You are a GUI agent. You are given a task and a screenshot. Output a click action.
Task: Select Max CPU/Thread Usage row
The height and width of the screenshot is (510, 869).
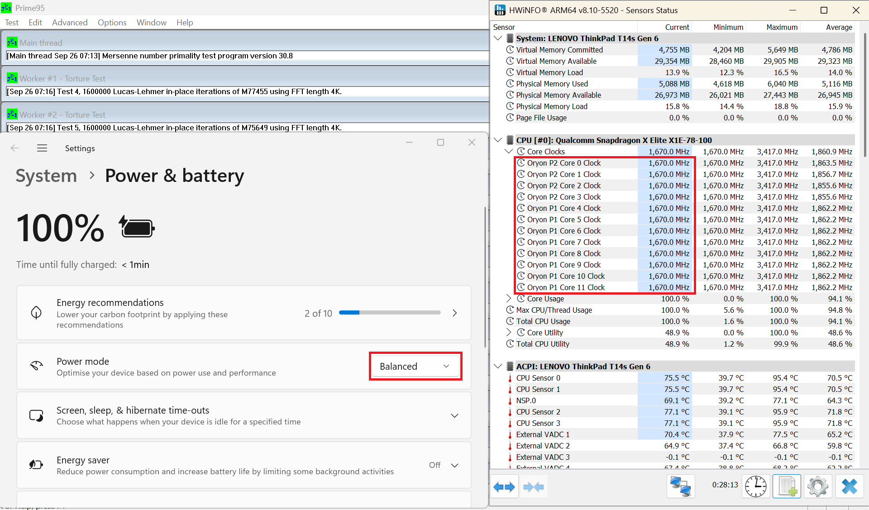pyautogui.click(x=679, y=310)
